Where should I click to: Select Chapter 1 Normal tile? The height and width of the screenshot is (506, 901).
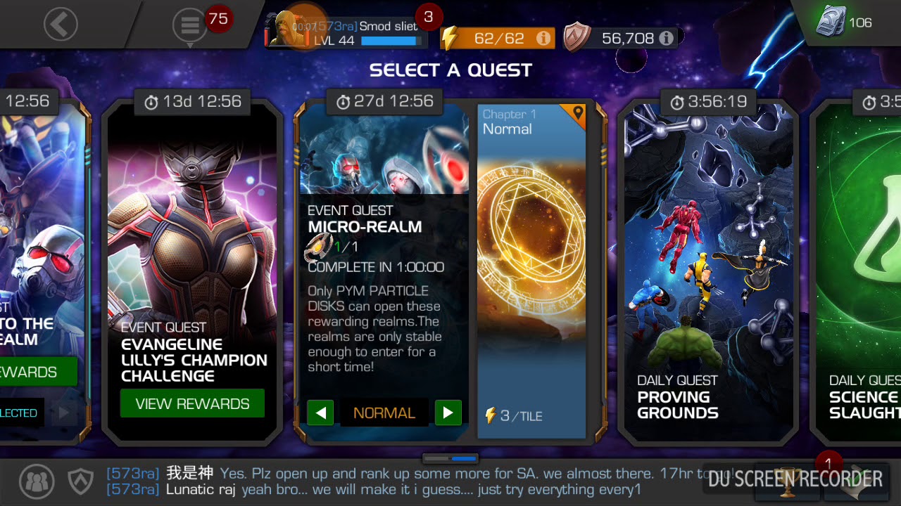[531, 271]
